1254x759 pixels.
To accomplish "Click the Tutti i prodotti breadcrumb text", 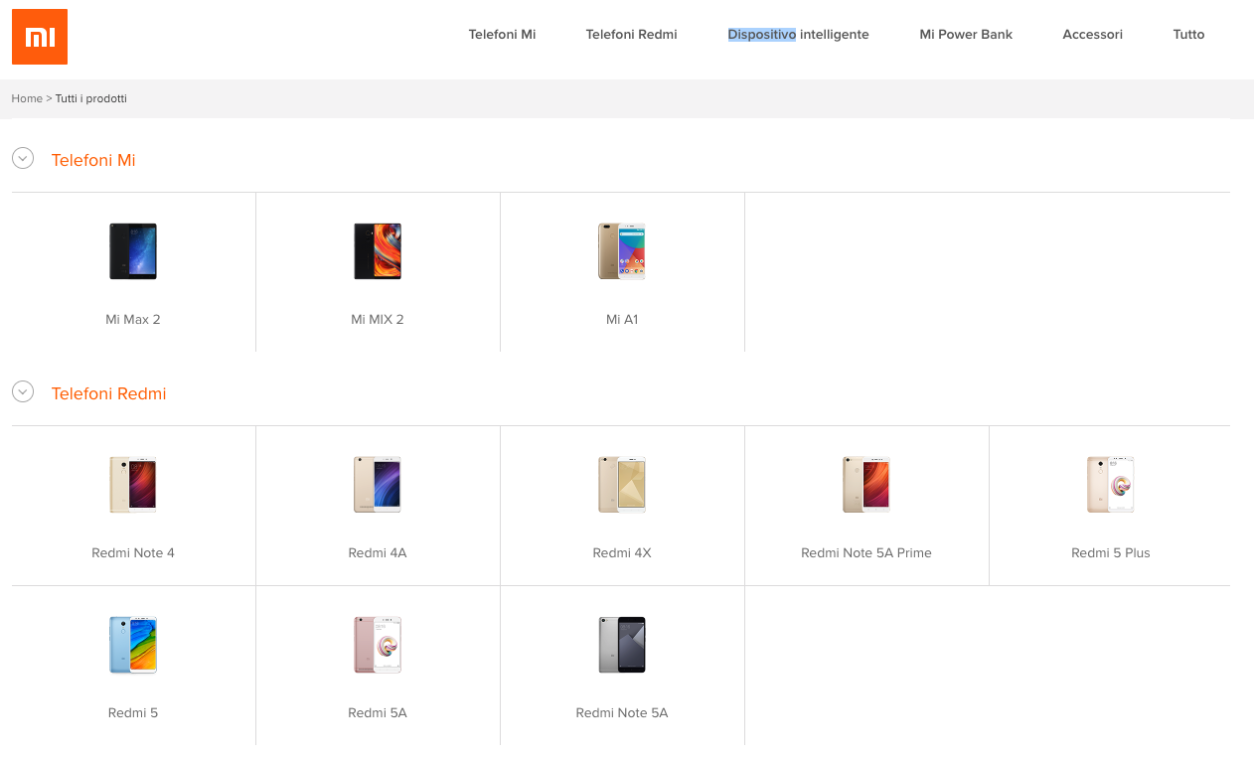I will coord(91,98).
